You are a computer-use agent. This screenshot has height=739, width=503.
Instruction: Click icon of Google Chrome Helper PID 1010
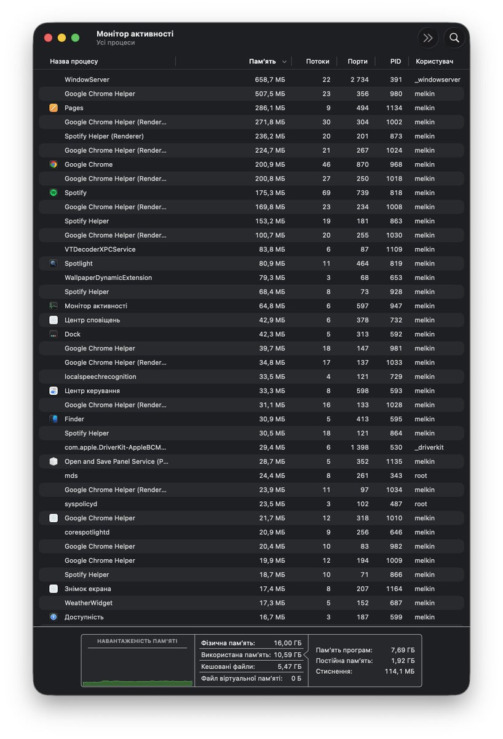tap(53, 519)
